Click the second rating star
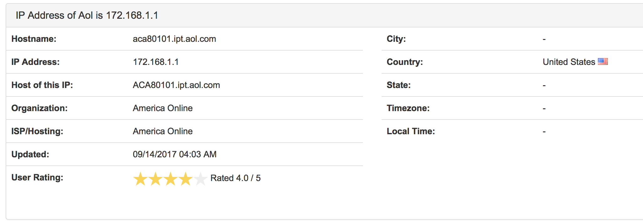Screen dimensions: 643x221 pos(155,179)
